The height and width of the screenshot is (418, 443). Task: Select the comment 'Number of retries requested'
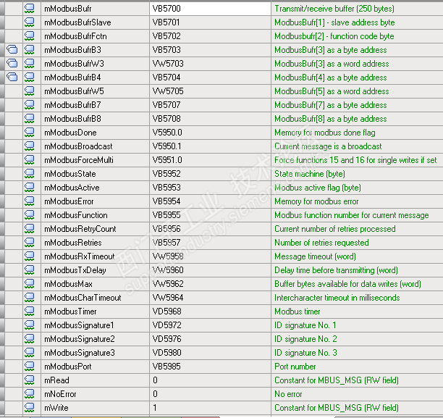321,243
